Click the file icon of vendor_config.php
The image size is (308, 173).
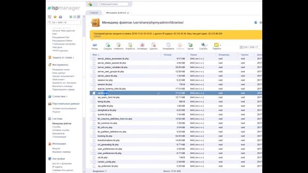(94, 162)
